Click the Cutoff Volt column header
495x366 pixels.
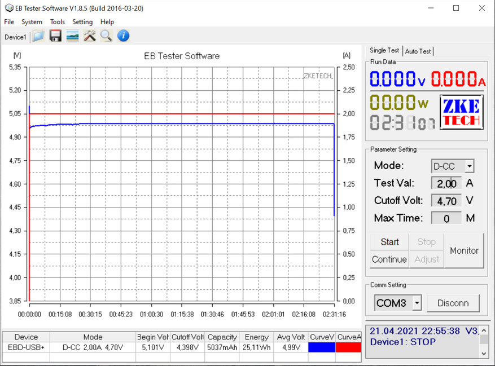pyautogui.click(x=187, y=337)
